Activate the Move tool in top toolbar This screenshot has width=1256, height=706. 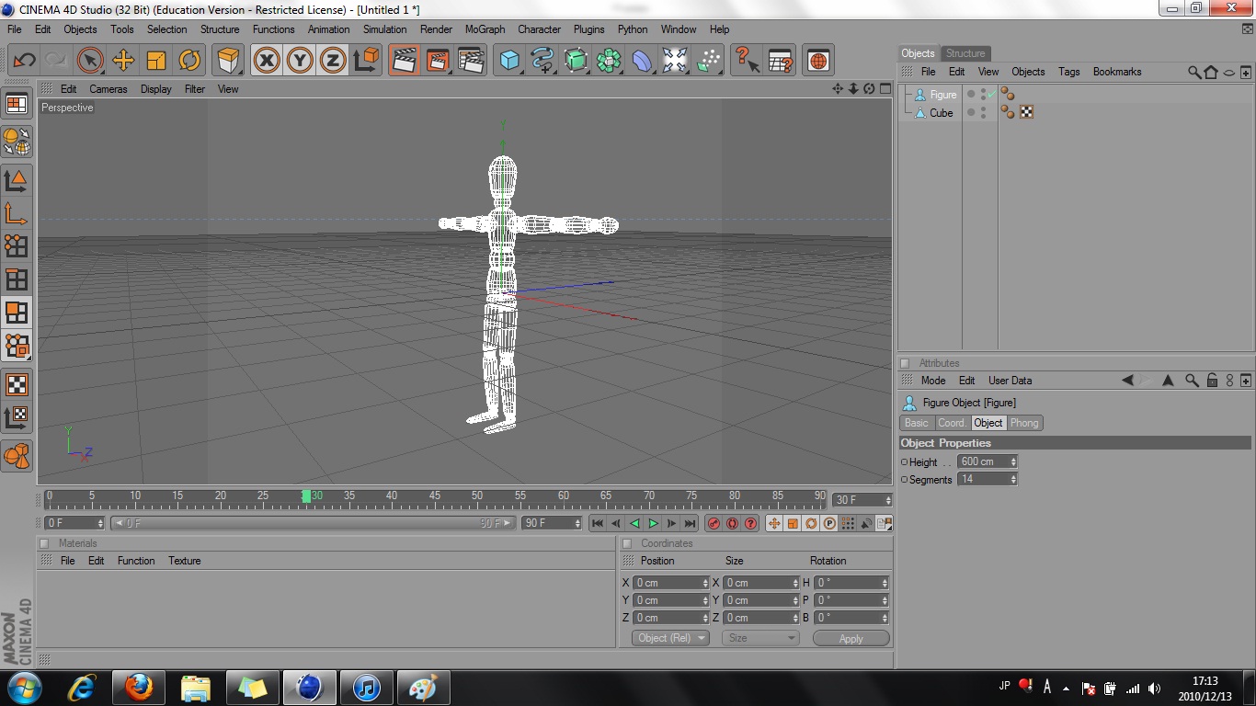point(123,61)
